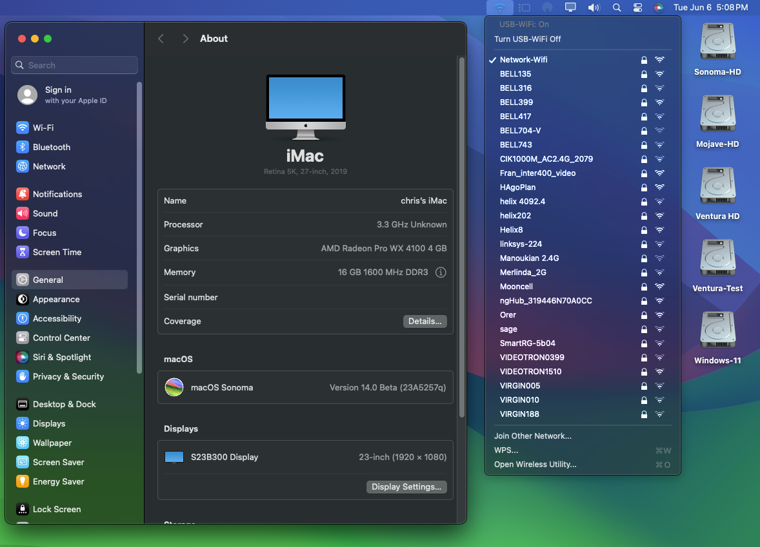This screenshot has height=547, width=760.
Task: Open the Bluetooth settings icon in sidebar
Action: click(x=23, y=147)
